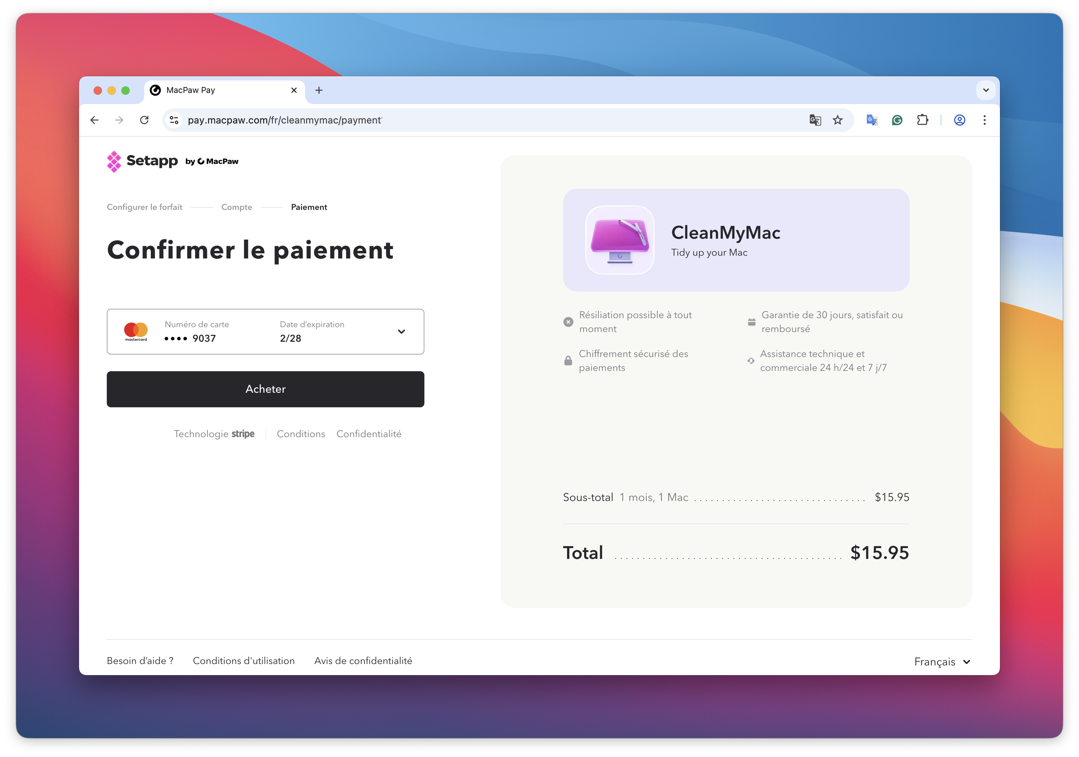Viewport: 1079px width, 757px height.
Task: Open the Conditions link below Acheter
Action: pyautogui.click(x=301, y=434)
